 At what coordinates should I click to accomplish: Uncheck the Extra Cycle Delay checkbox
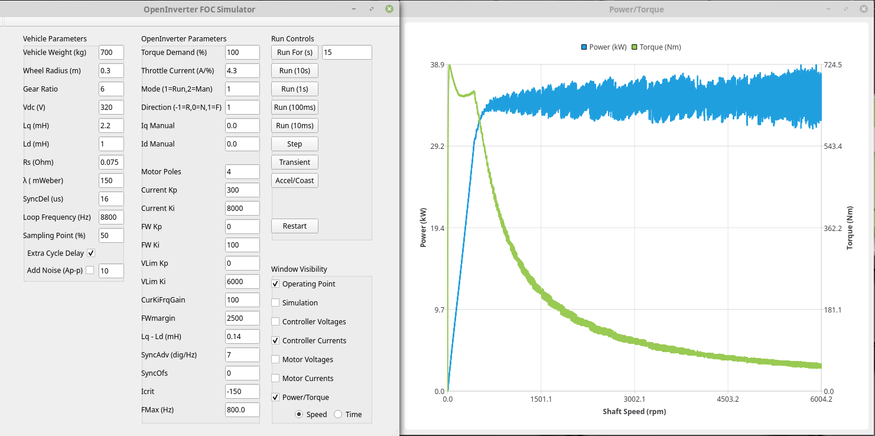tap(91, 253)
